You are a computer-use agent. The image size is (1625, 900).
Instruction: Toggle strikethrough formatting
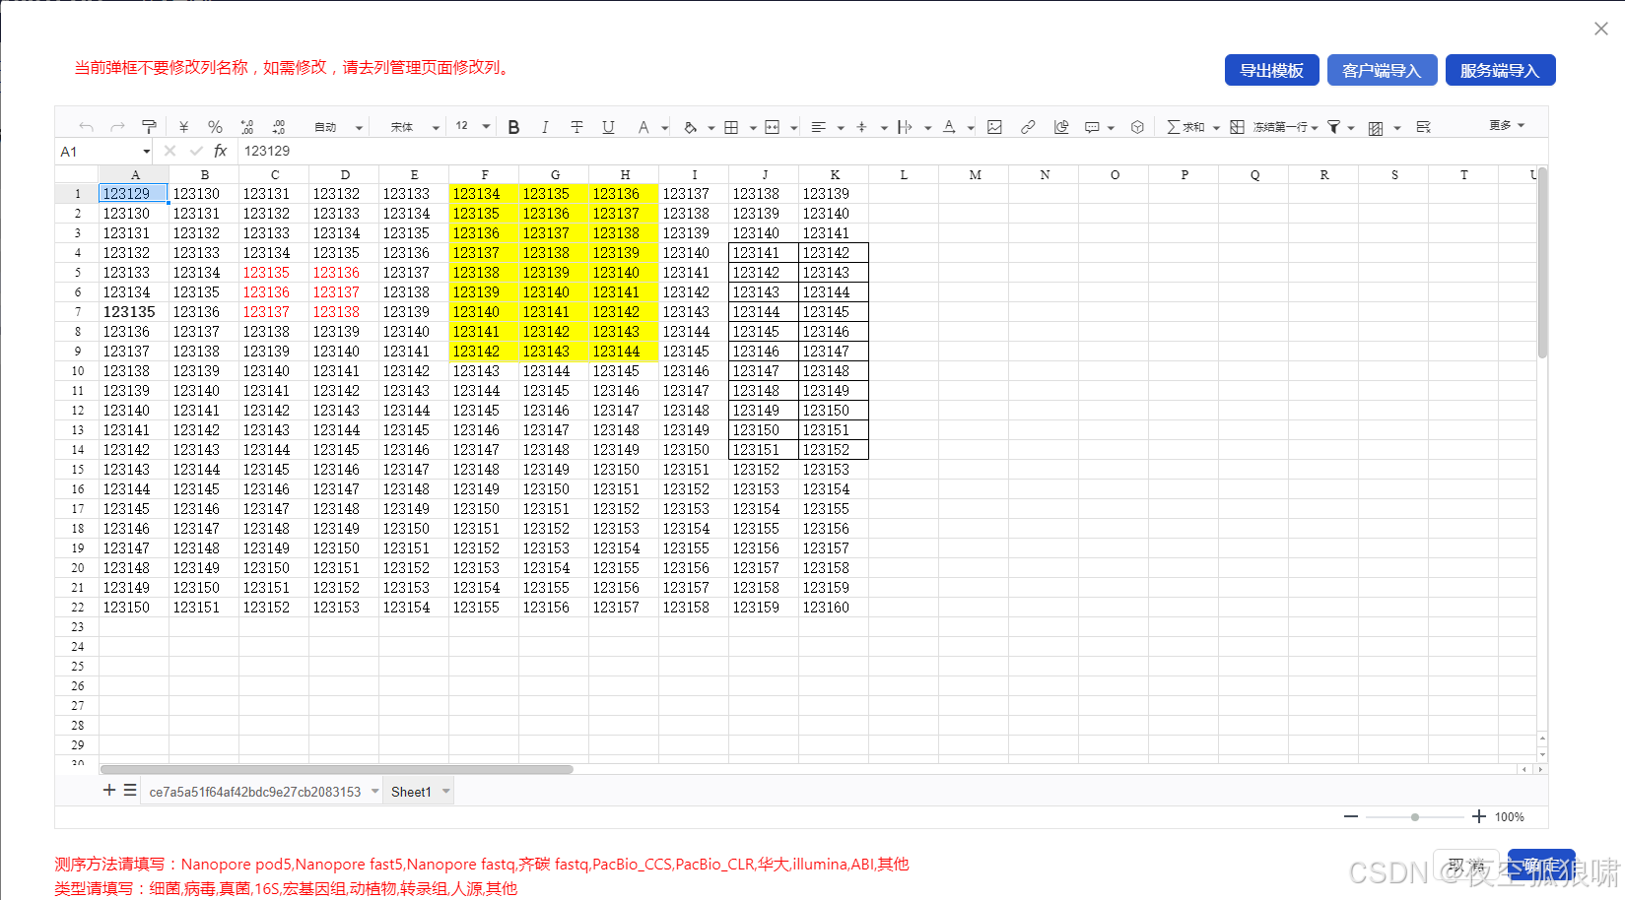point(576,127)
